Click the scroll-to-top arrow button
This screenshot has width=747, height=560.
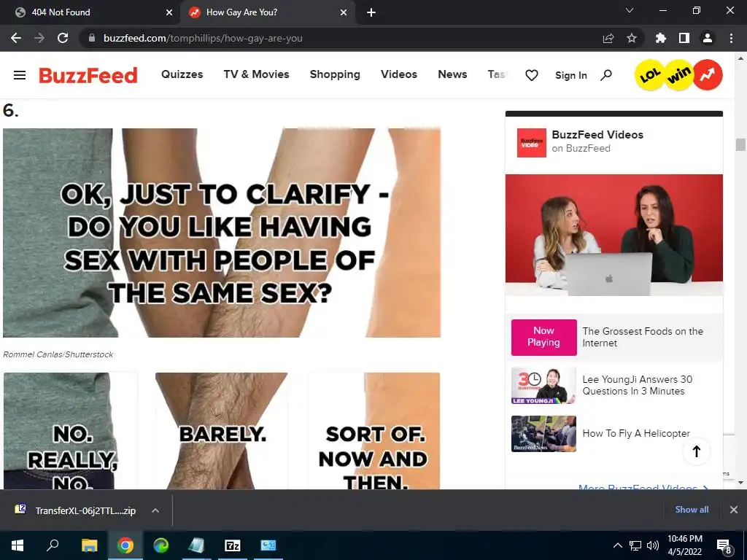(697, 451)
